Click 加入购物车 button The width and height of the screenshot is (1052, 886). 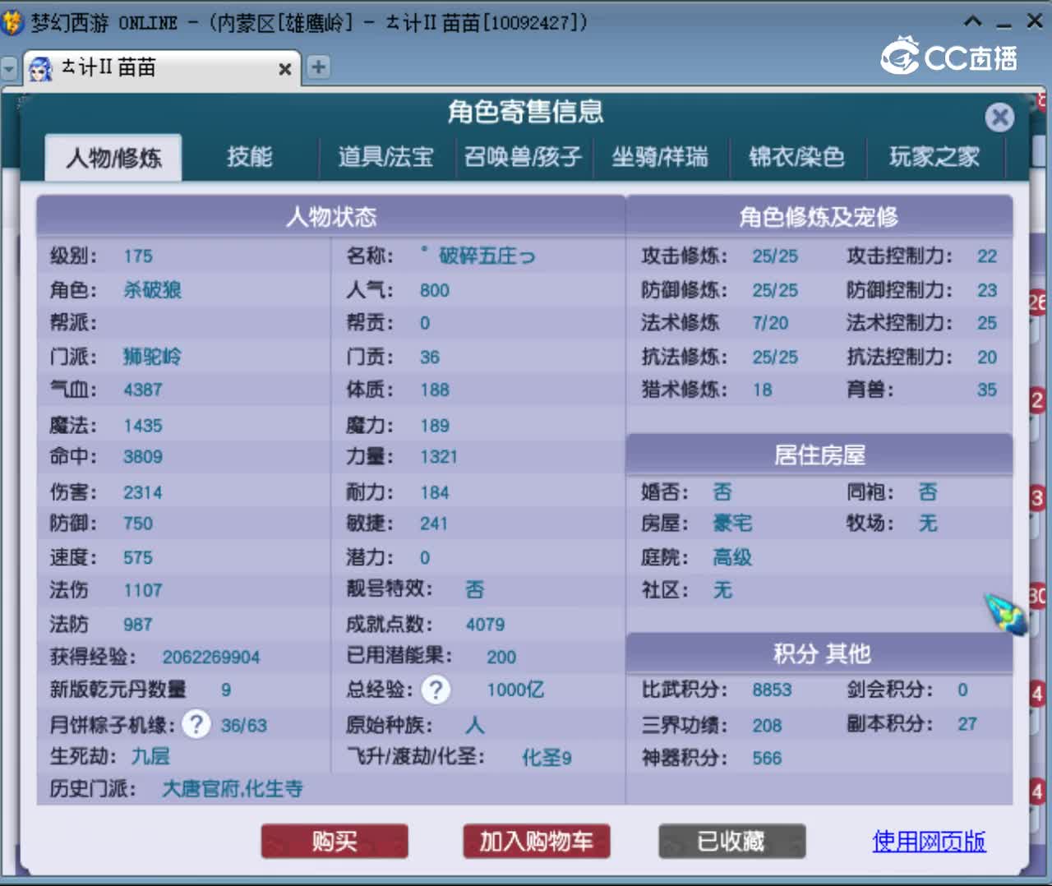click(536, 842)
